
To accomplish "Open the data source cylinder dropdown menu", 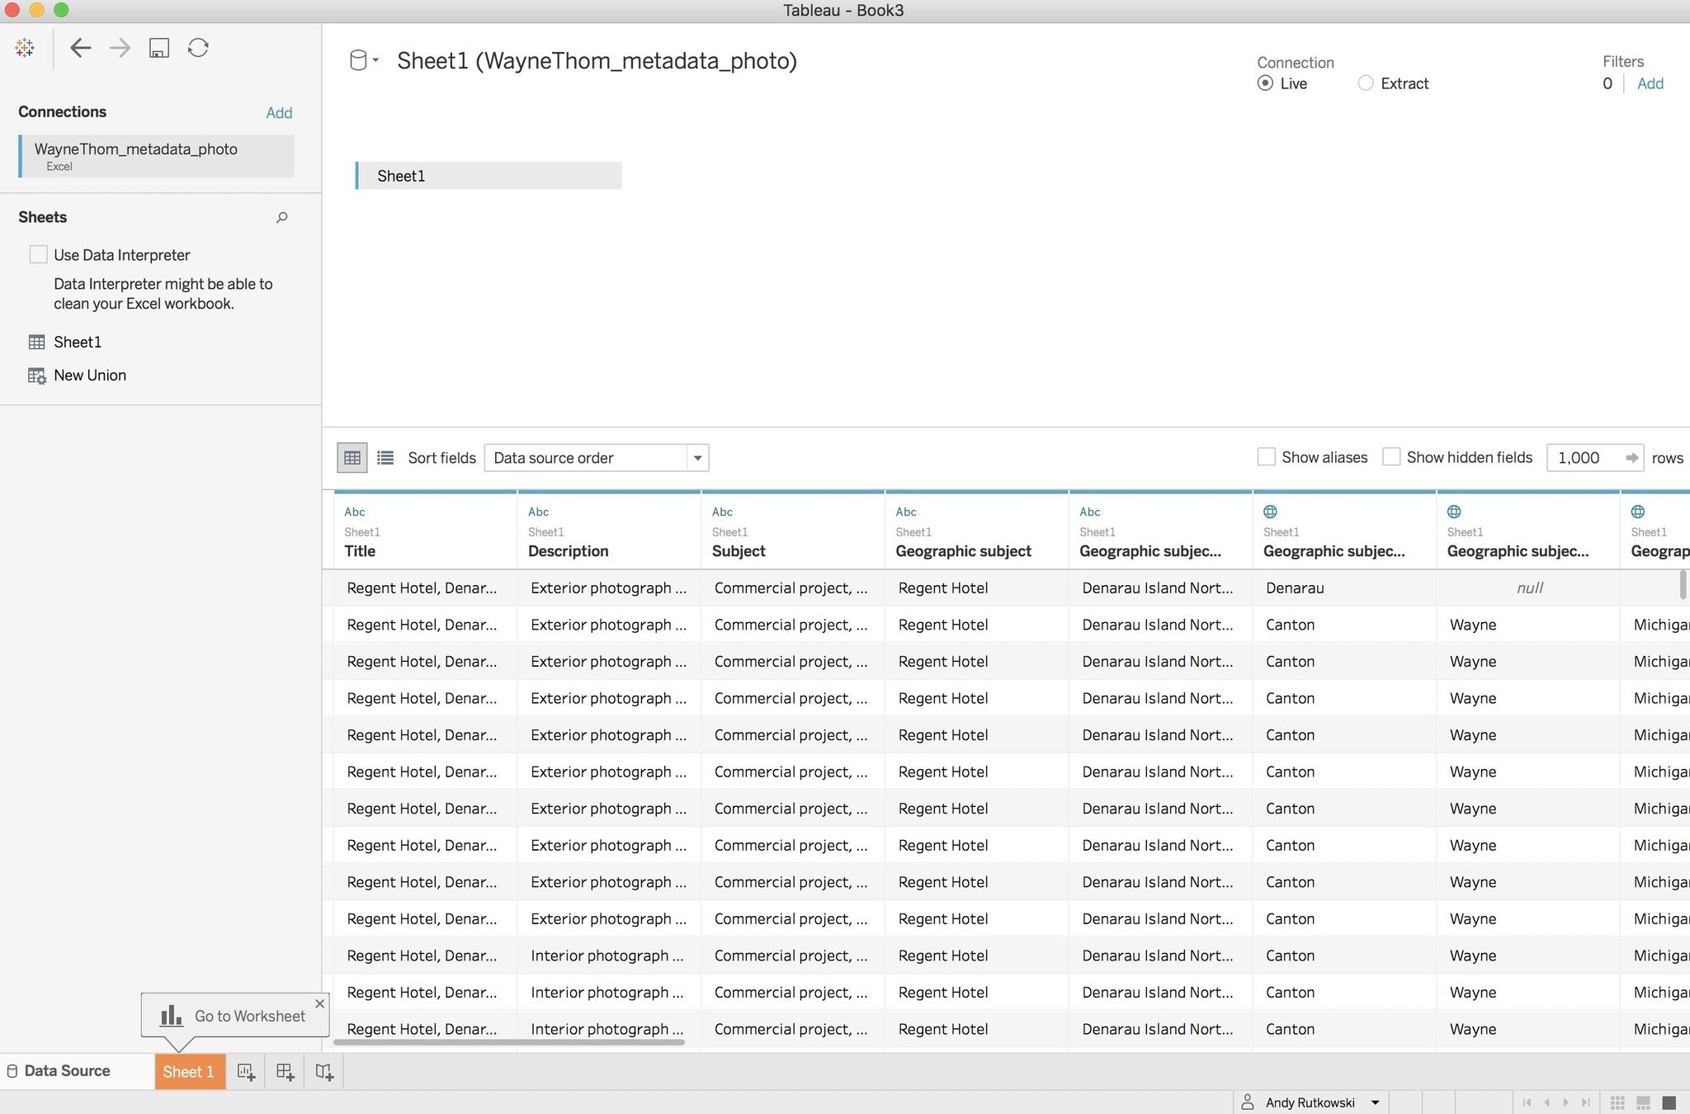I will 363,61.
